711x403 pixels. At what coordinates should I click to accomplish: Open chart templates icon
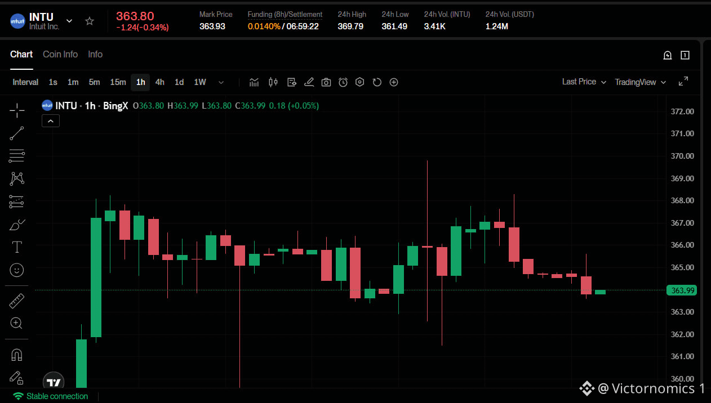point(292,82)
